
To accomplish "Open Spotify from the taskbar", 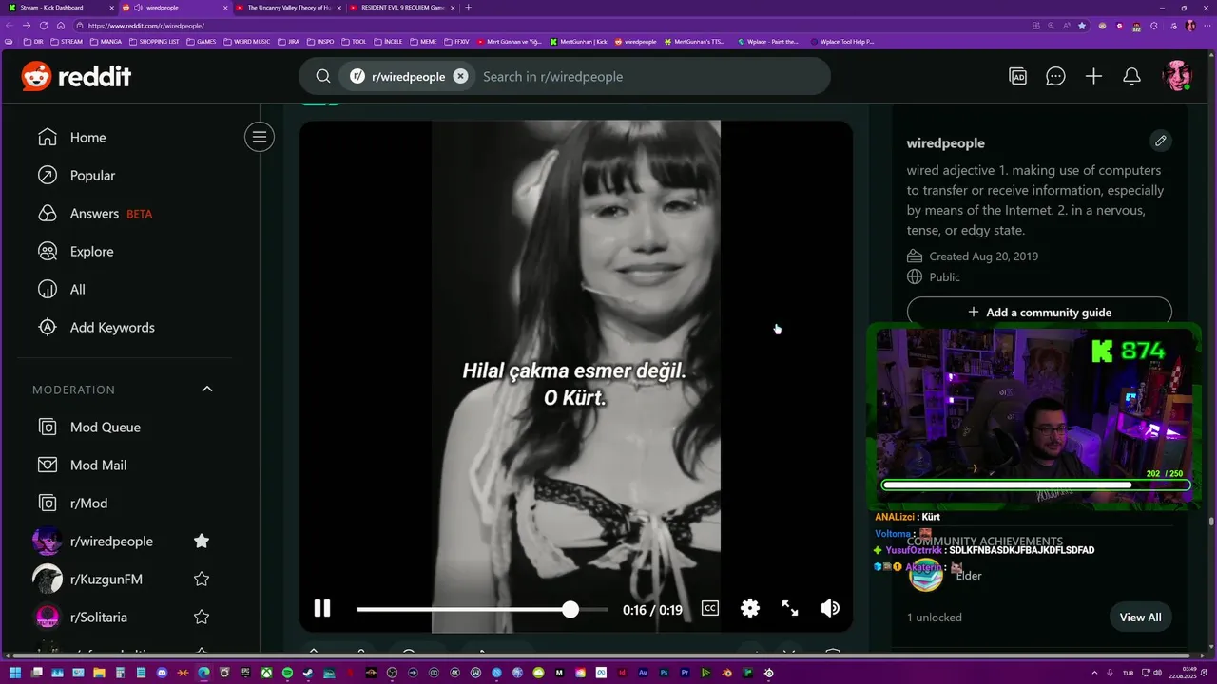I will click(287, 673).
